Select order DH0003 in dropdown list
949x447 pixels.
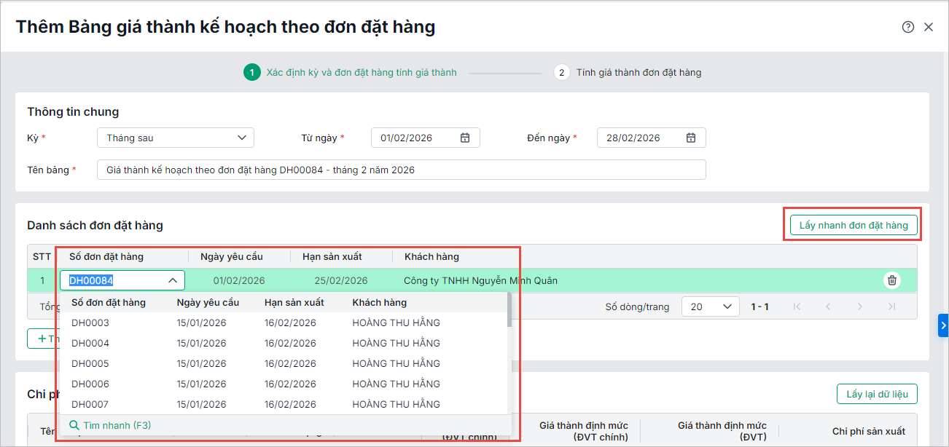point(284,323)
